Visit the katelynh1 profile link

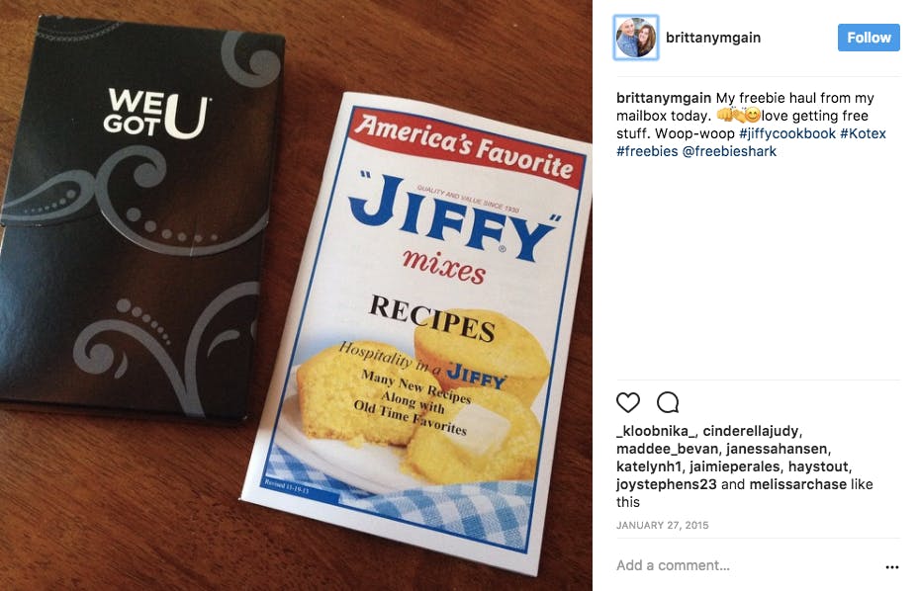649,466
